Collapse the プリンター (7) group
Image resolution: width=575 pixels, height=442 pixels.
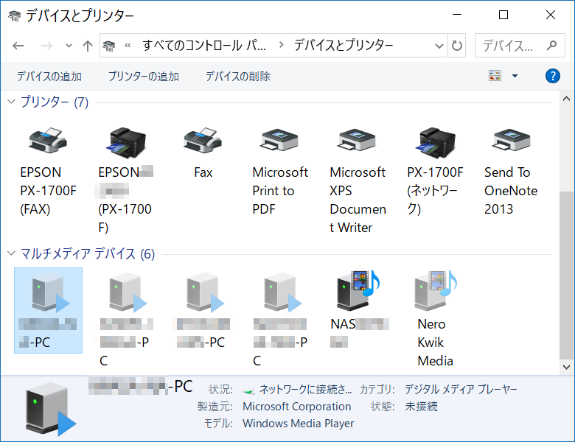tap(11, 102)
